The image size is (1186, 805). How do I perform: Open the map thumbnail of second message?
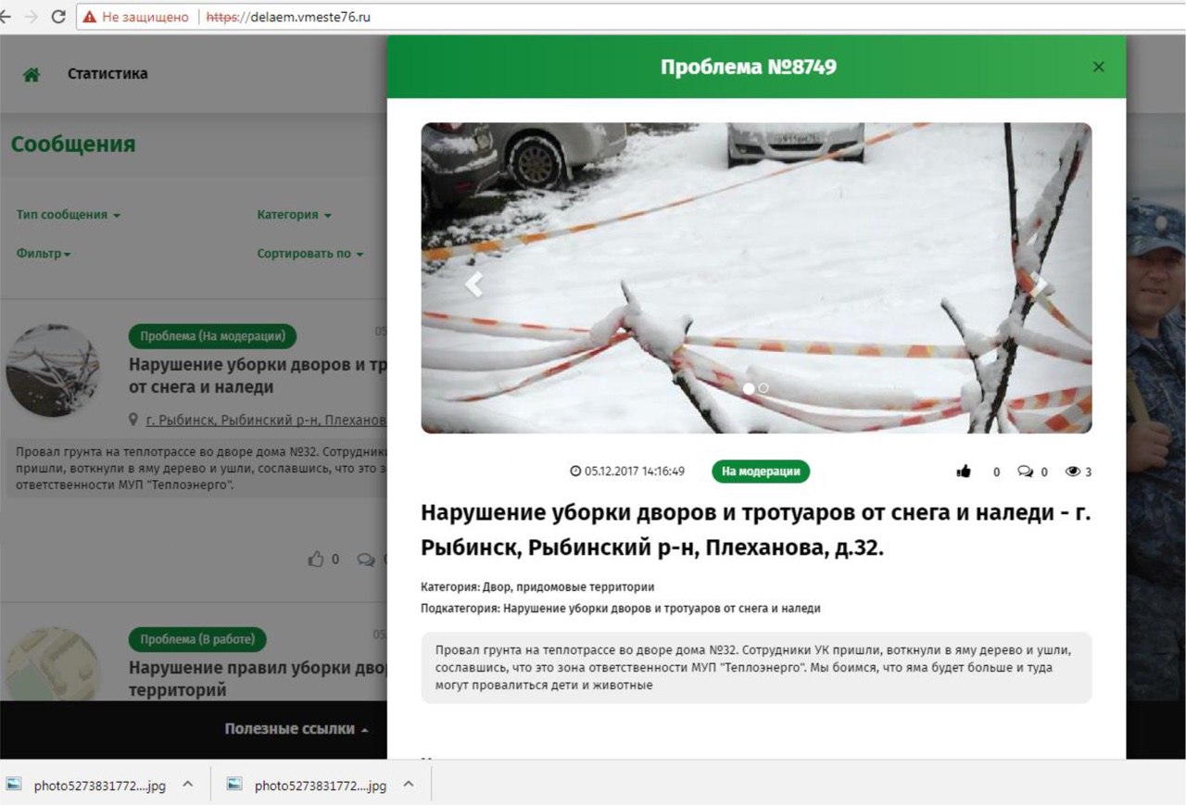point(53,664)
